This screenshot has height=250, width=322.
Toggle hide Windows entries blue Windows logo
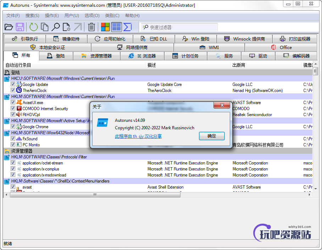(116, 27)
